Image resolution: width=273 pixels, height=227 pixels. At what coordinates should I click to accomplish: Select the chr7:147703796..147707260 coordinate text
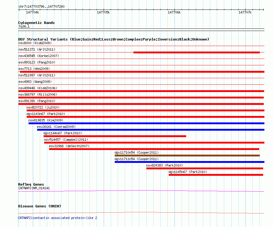click(x=41, y=6)
